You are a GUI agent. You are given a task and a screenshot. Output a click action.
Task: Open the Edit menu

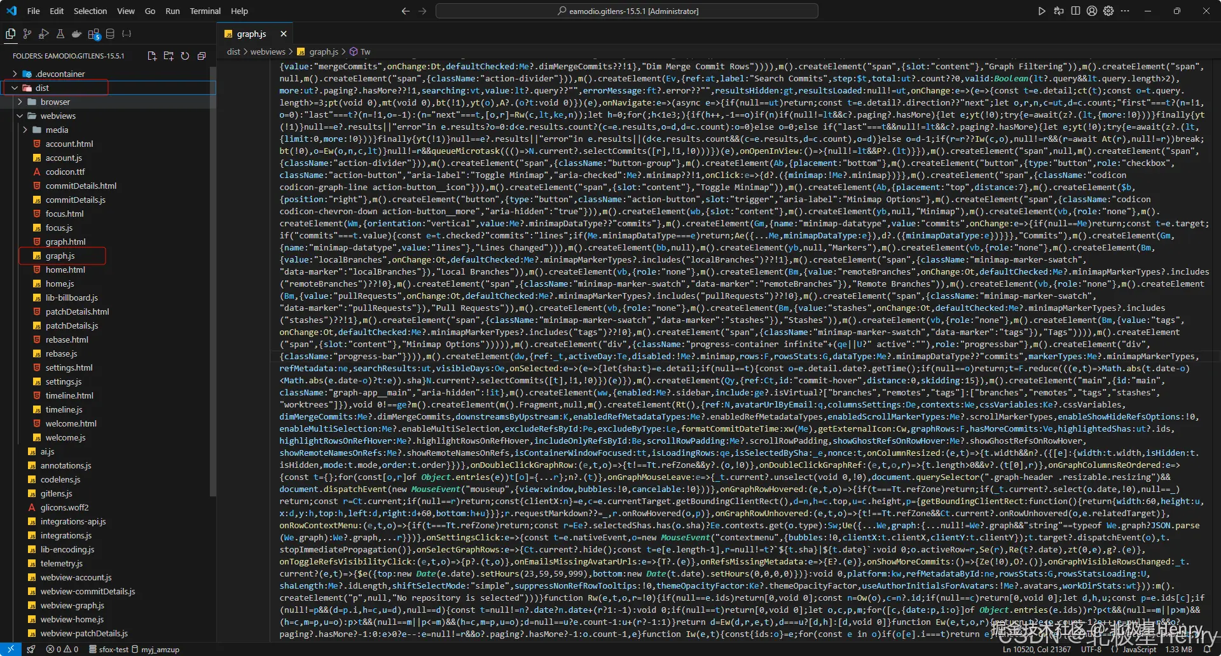[x=57, y=11]
